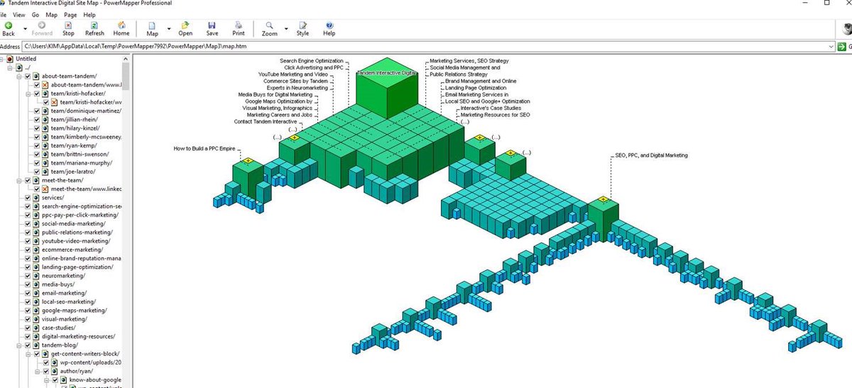Open the Address bar dropdown
This screenshot has height=388, width=852.
point(832,46)
